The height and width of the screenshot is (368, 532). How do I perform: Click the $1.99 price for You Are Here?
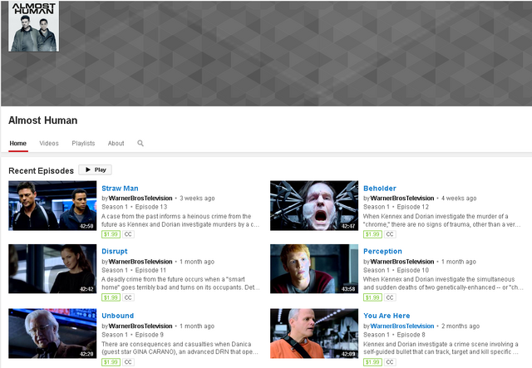(372, 362)
